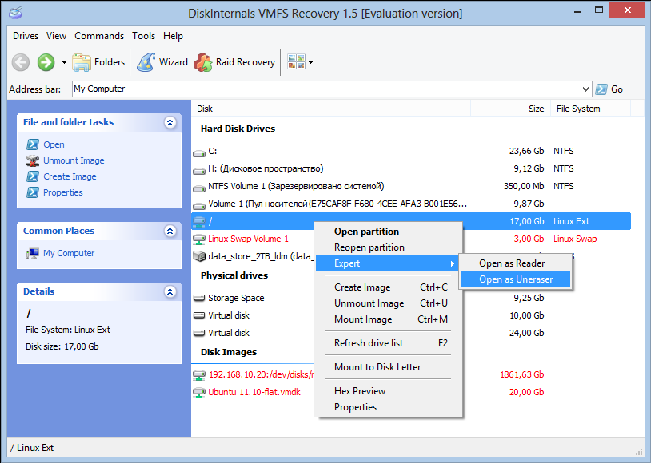651x463 pixels.
Task: Click the Open task icon in sidebar
Action: click(x=33, y=144)
